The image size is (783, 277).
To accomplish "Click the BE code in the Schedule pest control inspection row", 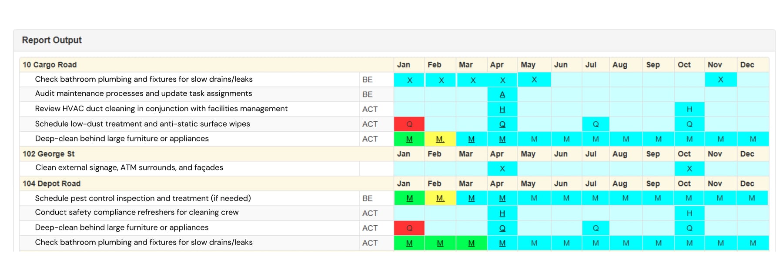I will tap(368, 198).
